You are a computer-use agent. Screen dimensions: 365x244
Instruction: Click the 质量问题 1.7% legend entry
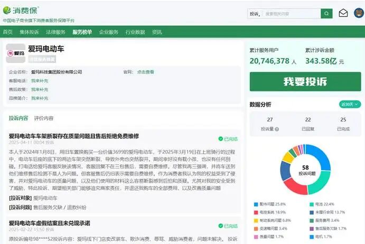269,237
